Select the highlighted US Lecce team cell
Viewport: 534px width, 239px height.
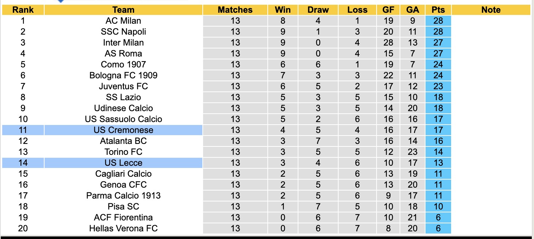(123, 163)
